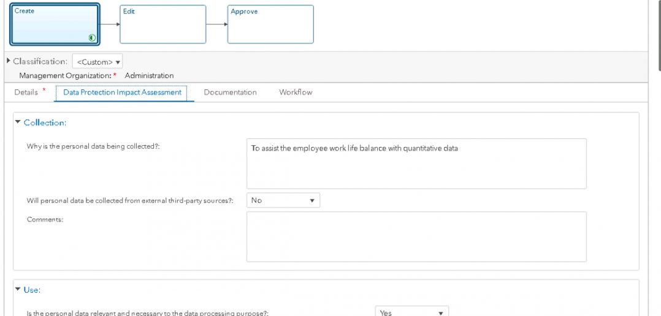Select the Approve workflow step box
This screenshot has width=661, height=316.
[270, 24]
